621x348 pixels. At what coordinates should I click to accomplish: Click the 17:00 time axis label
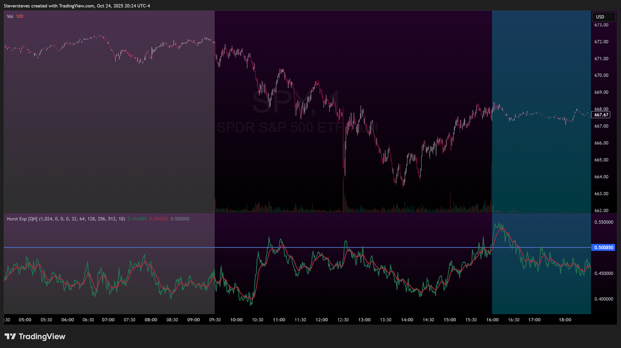(535, 320)
